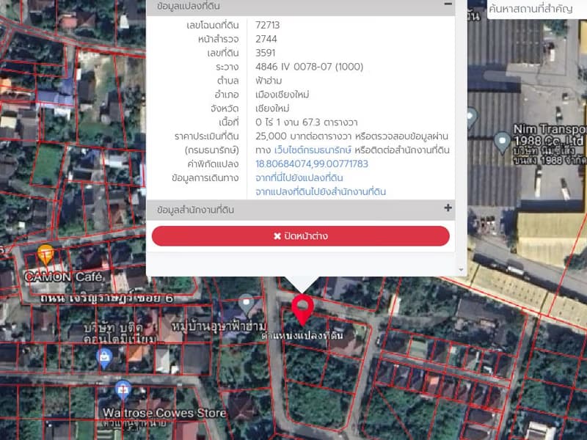The width and height of the screenshot is (587, 440).
Task: Click จากแปลงที่ดินไปยังสำนักงานที่ดิน directions link
Action: click(321, 191)
